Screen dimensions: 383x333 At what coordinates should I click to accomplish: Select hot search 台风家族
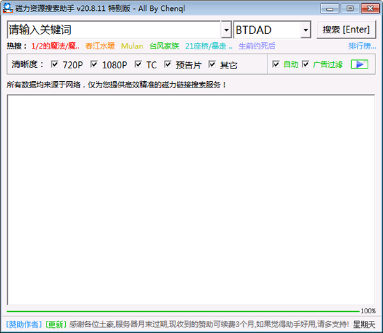164,46
